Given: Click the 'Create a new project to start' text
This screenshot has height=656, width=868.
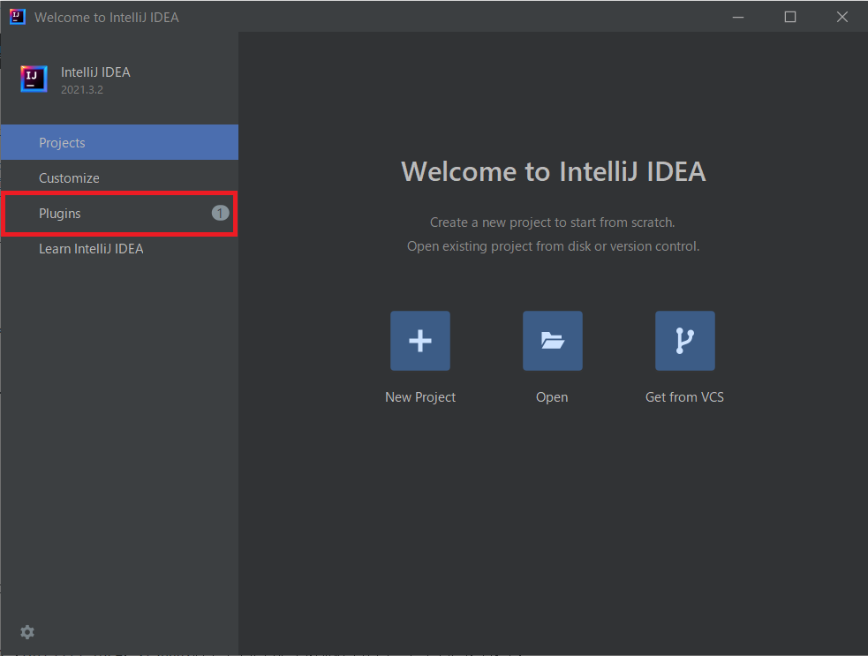Looking at the screenshot, I should tap(553, 222).
